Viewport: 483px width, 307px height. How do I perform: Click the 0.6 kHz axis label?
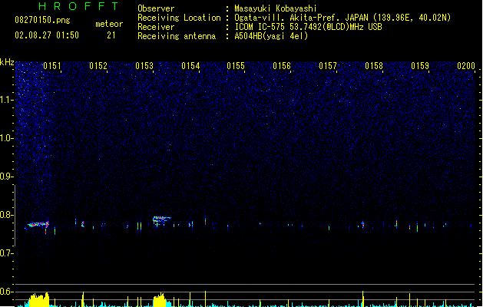click(x=6, y=292)
